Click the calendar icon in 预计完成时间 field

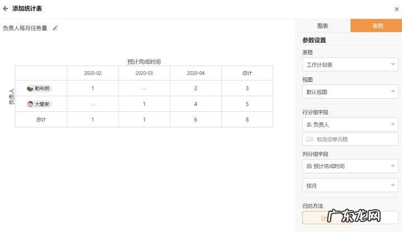coord(309,166)
